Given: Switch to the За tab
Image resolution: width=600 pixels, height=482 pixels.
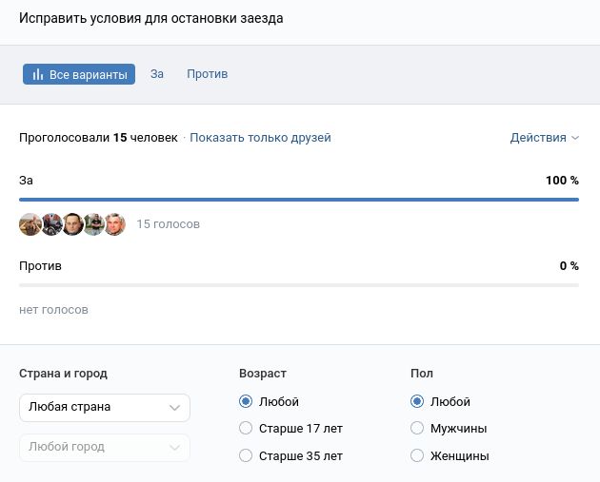Looking at the screenshot, I should (x=157, y=74).
